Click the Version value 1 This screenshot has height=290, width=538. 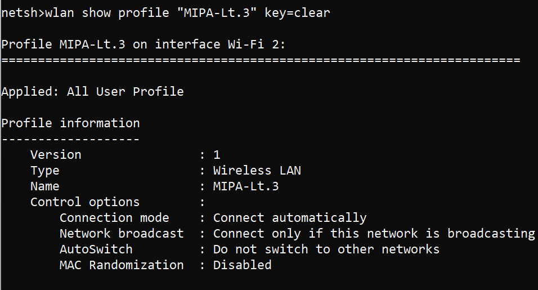(x=217, y=155)
